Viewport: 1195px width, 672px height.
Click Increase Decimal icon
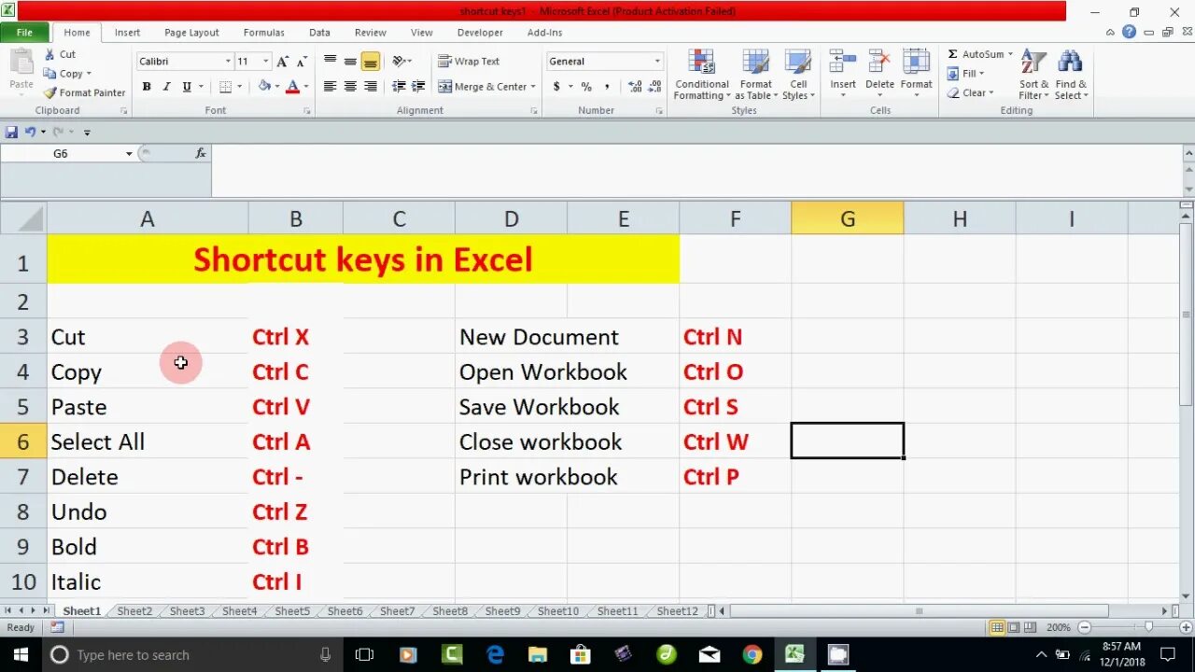635,87
